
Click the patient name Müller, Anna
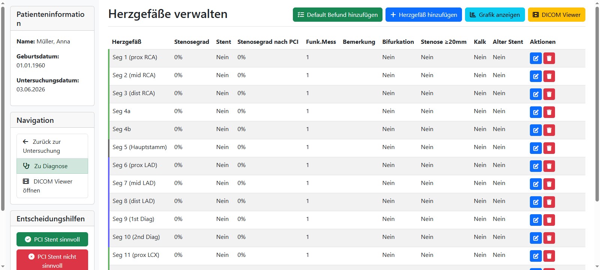click(x=53, y=42)
